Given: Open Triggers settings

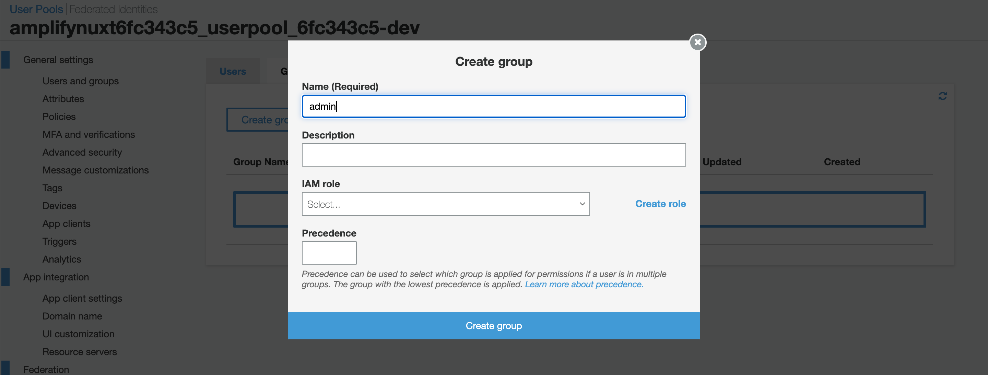Looking at the screenshot, I should (x=59, y=241).
